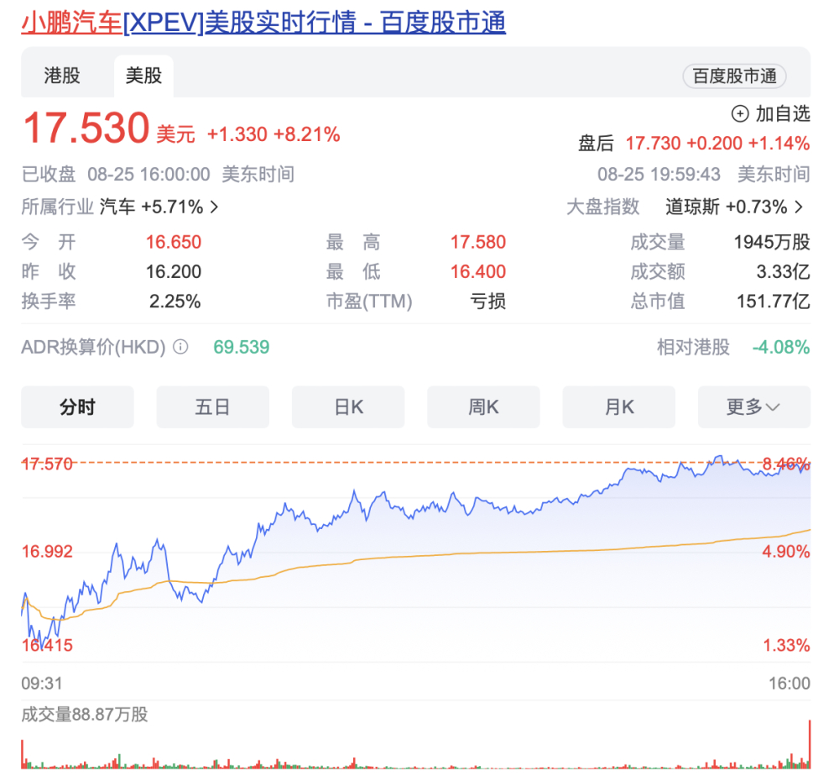Click the 盘后 after-hours price 17.730
839x776 pixels.
(653, 144)
